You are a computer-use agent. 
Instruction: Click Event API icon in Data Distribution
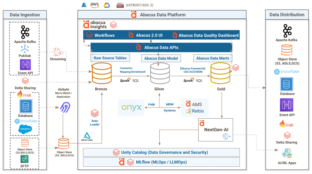(287, 105)
